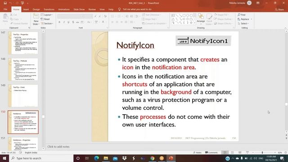This screenshot has height=162, width=288.
Task: Switch to the Slide Show tab
Action: (79, 9)
